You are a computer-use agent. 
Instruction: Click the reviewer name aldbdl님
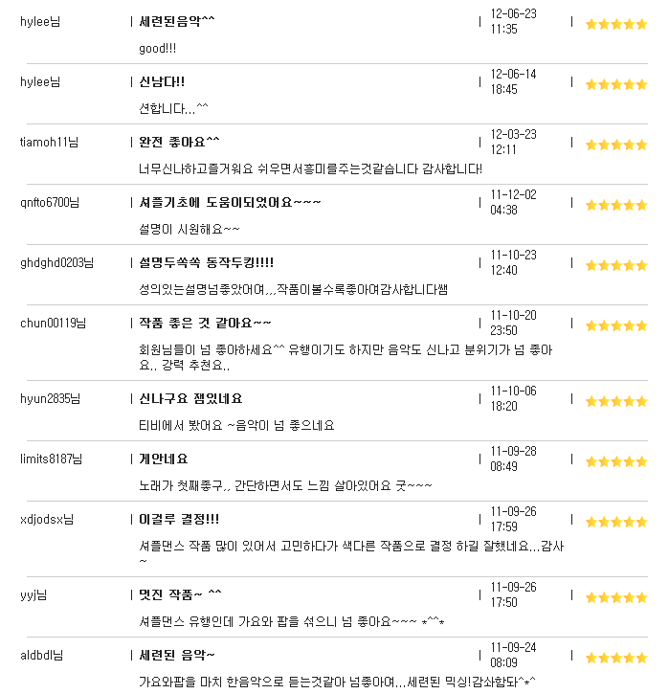coord(41,655)
